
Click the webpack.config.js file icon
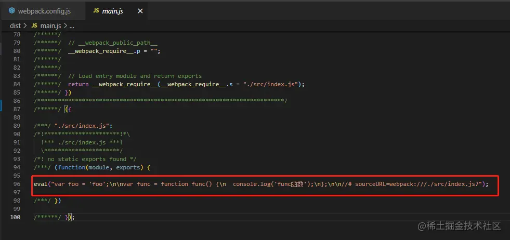coord(12,11)
